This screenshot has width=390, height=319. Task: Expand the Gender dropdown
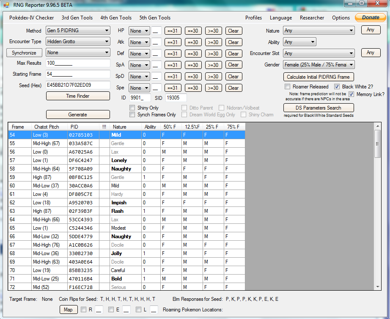pyautogui.click(x=319, y=65)
